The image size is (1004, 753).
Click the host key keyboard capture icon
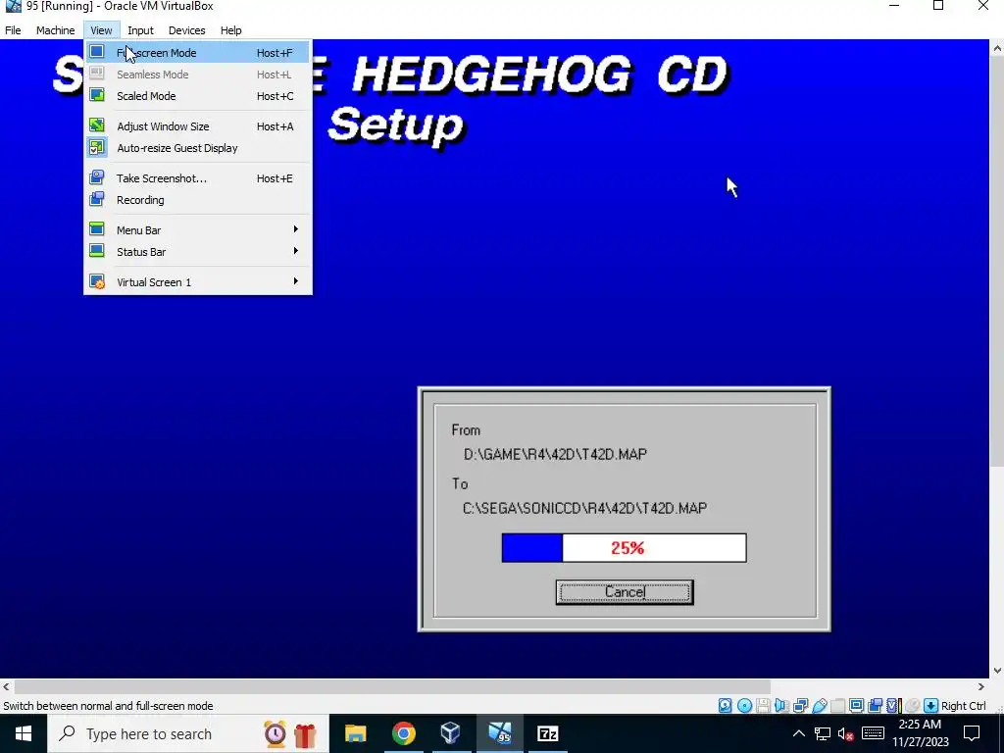tap(931, 706)
